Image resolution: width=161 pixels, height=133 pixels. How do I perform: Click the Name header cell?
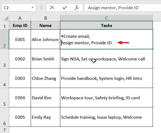tap(46, 25)
